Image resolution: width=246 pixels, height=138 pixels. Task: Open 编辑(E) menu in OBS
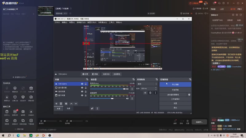(x=64, y=22)
